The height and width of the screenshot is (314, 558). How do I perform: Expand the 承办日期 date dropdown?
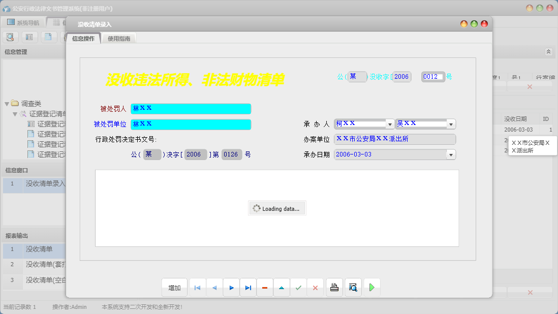pyautogui.click(x=451, y=154)
